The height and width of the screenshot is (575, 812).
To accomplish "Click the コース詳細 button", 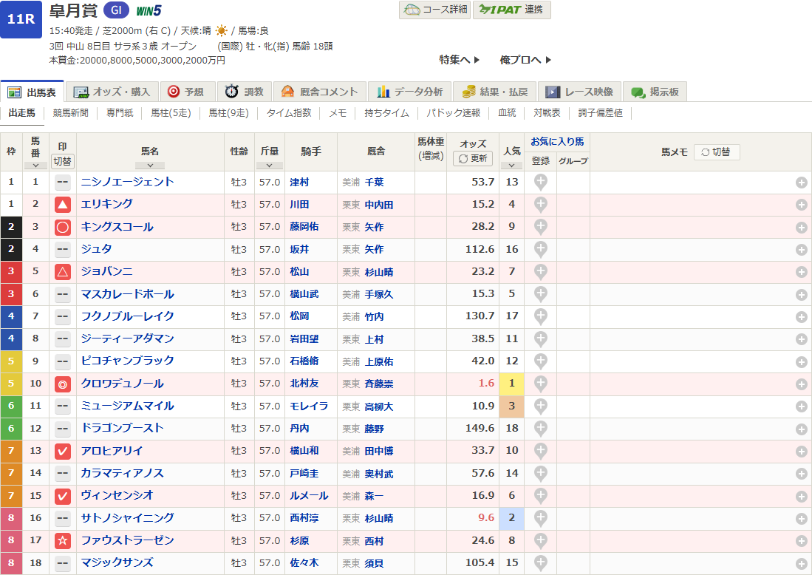I will click(x=434, y=10).
